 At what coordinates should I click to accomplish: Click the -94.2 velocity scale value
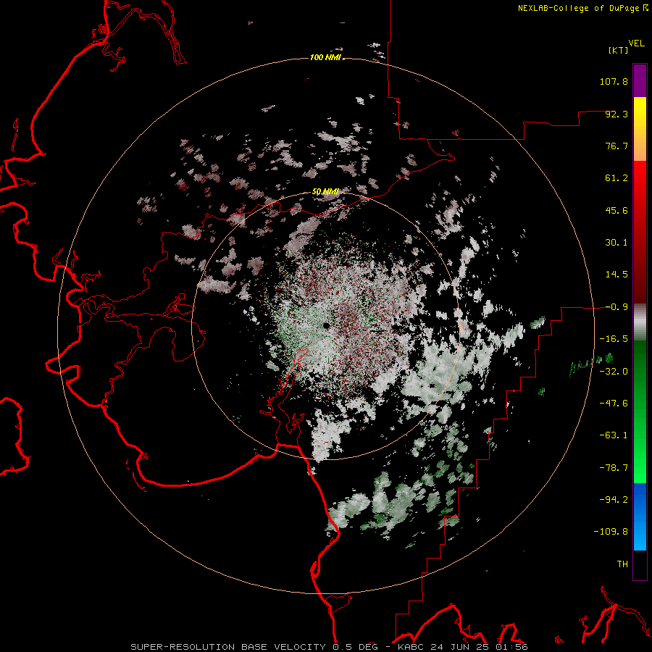pyautogui.click(x=614, y=499)
